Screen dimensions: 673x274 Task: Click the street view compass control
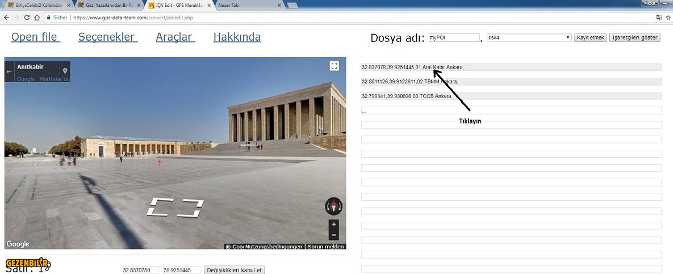pos(333,206)
